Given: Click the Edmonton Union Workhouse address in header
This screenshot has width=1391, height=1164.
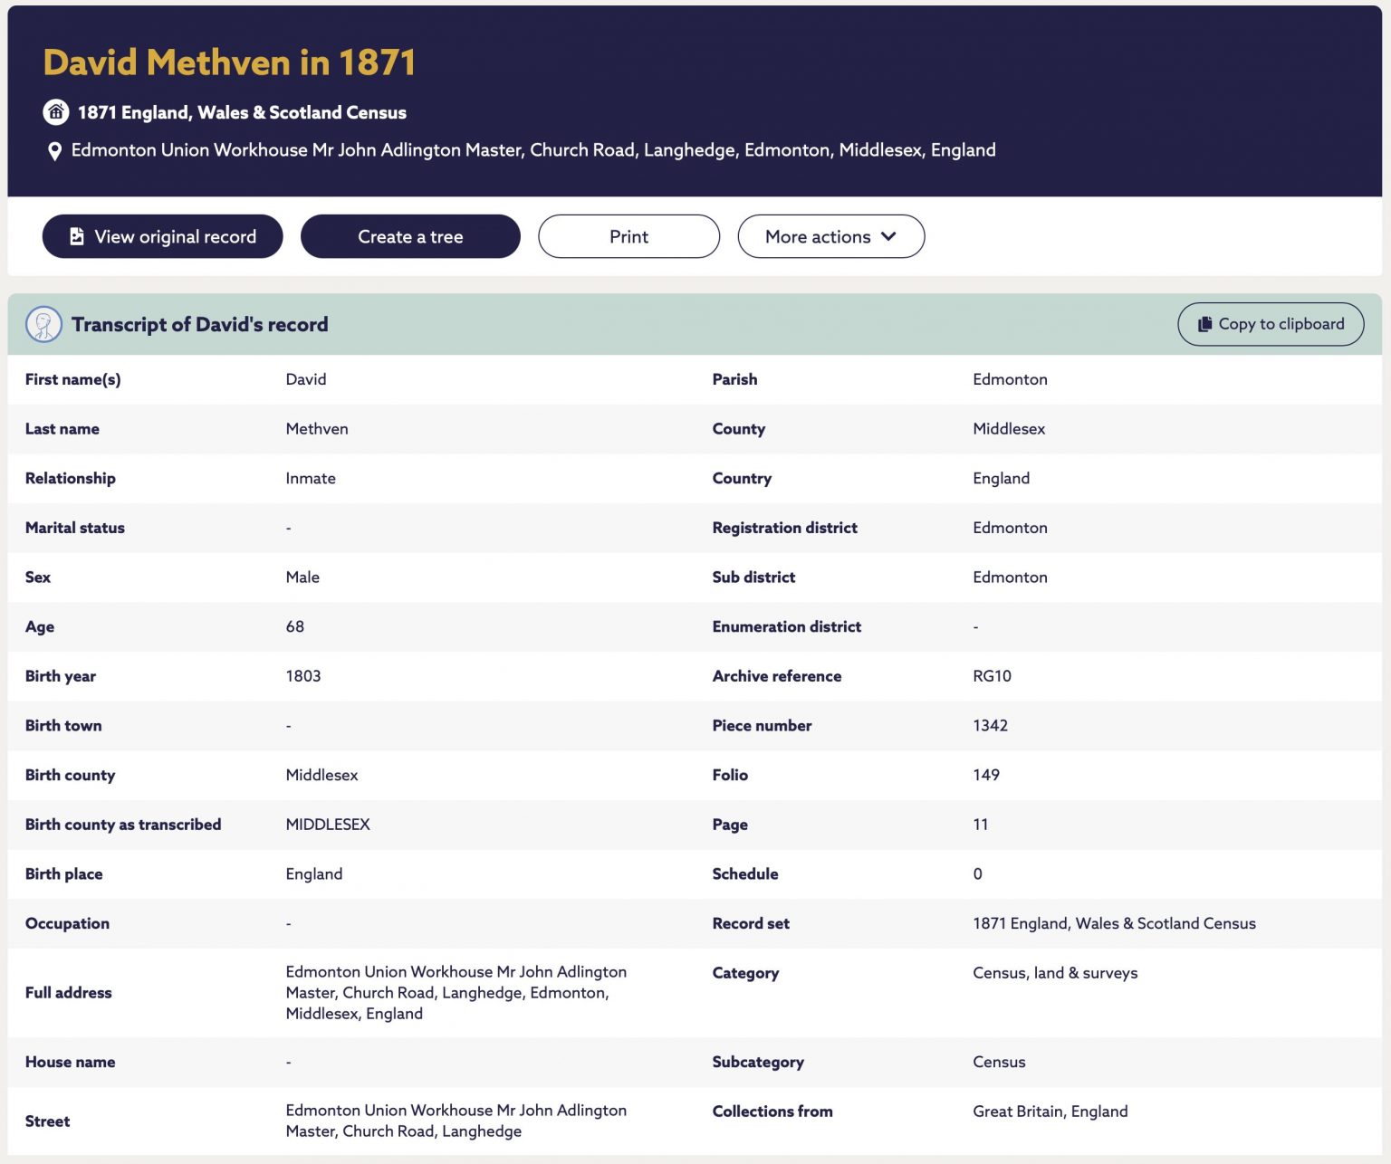Looking at the screenshot, I should coord(533,150).
